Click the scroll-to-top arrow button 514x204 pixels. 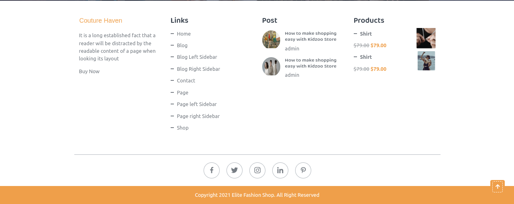(498, 187)
